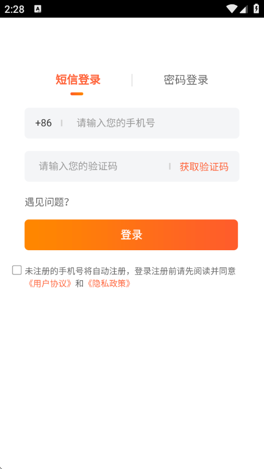264x469 pixels.
Task: Tap the battery charging icon
Action: [x=256, y=9]
